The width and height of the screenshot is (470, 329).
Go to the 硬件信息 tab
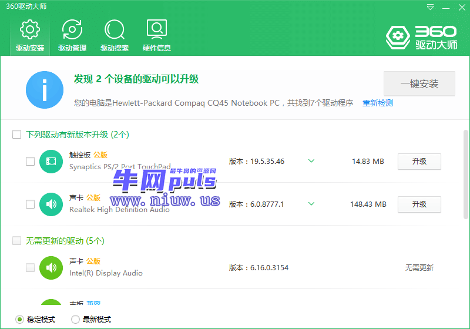coord(157,36)
